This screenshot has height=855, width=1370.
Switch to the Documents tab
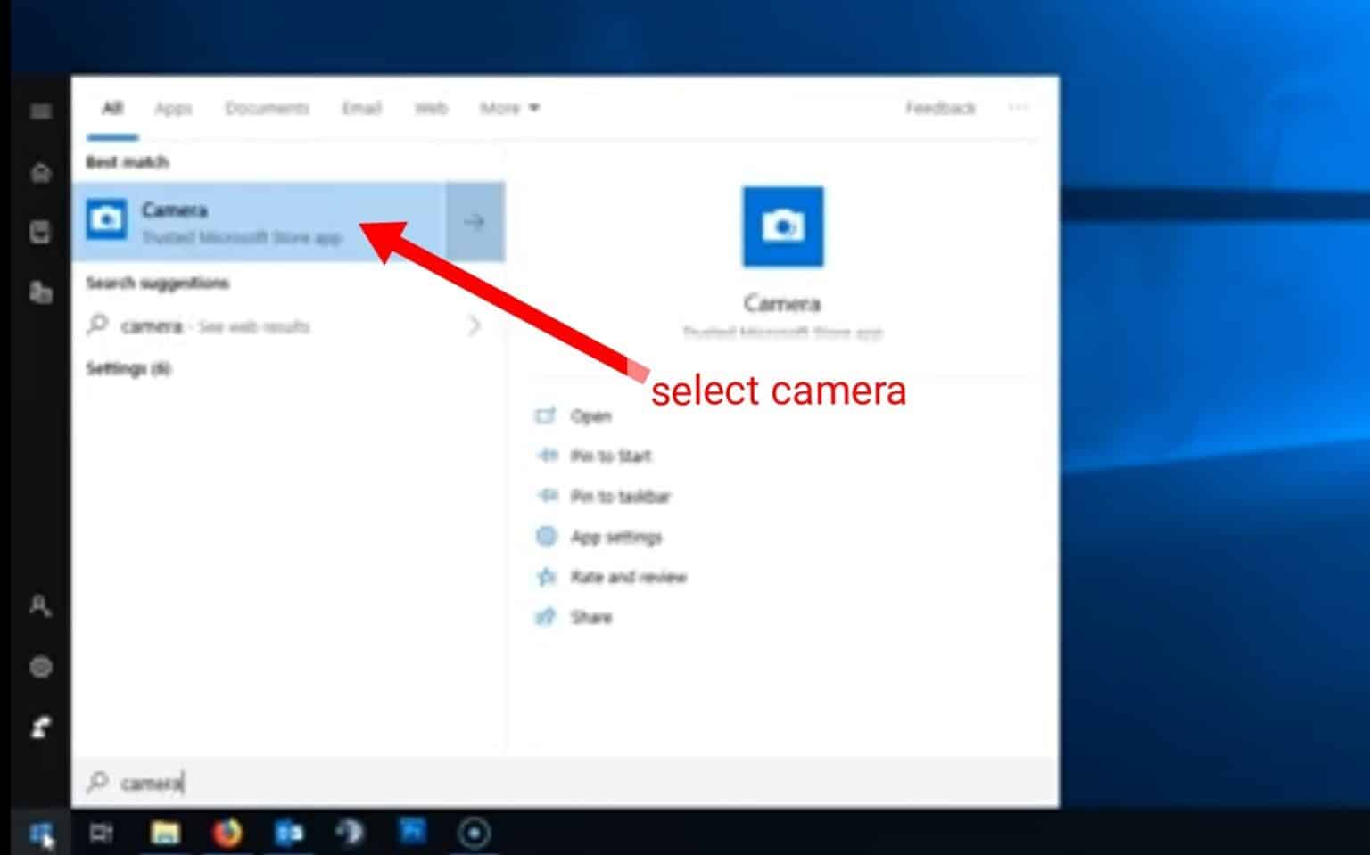tap(267, 107)
